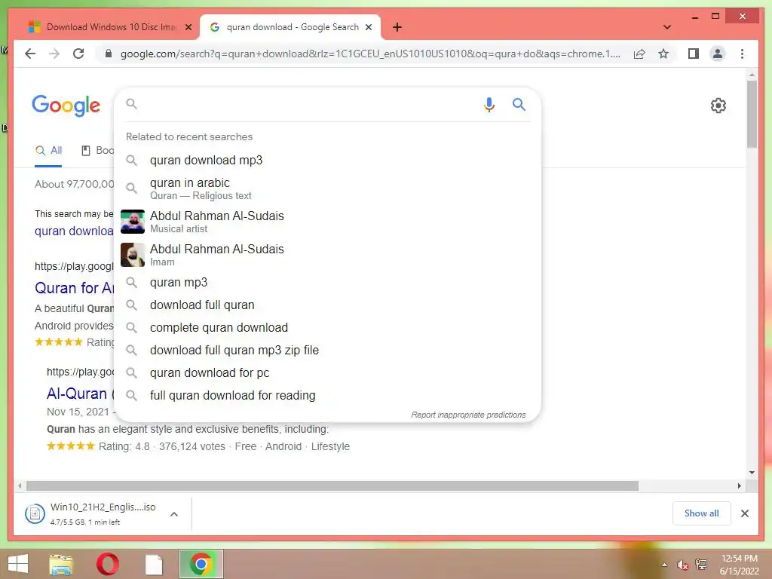Open Google settings gear icon
Screen dimensions: 772x579
click(718, 106)
